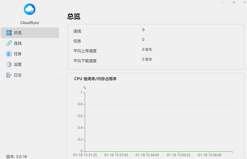The image size is (247, 159).
Task: View the 日志 page
Action: click(30, 75)
